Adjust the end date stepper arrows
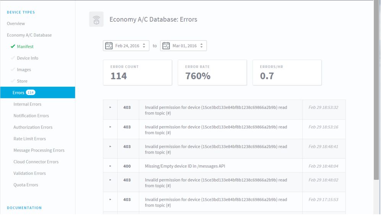This screenshot has height=216, width=382. click(x=202, y=46)
